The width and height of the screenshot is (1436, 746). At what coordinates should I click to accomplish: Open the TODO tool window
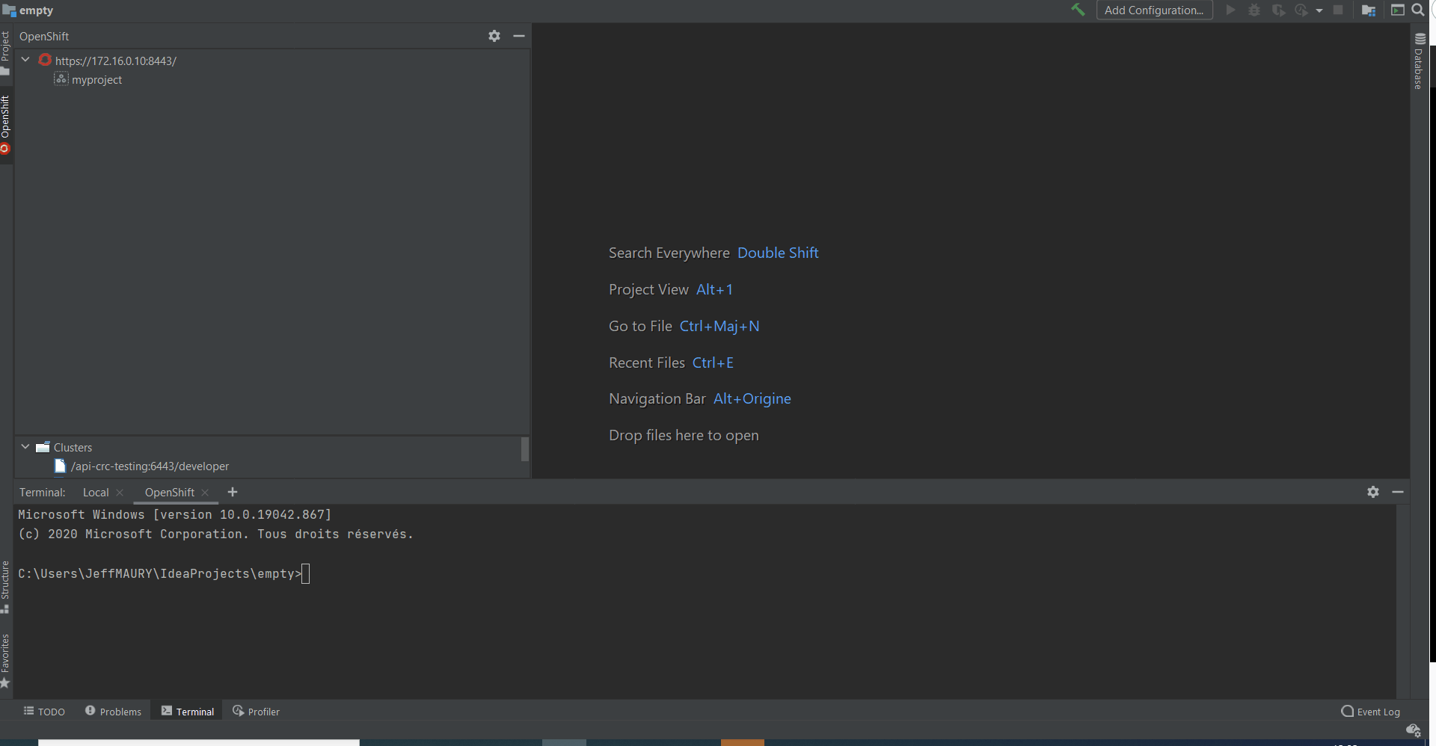44,712
